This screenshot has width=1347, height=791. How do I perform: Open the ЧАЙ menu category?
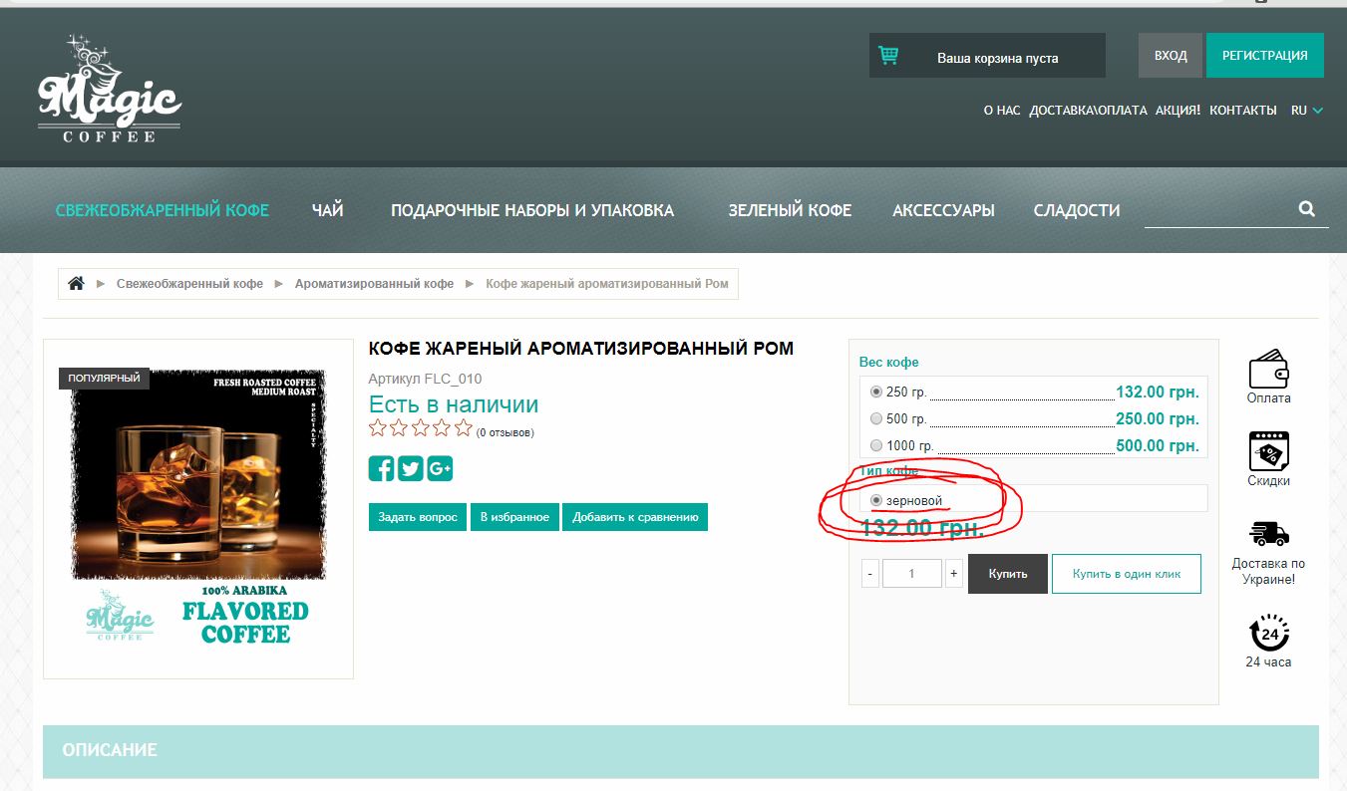pos(327,210)
